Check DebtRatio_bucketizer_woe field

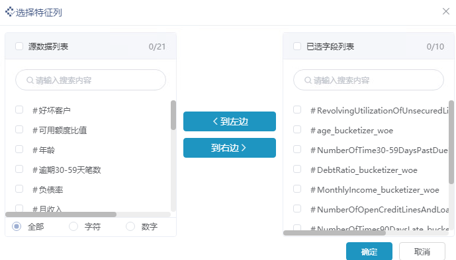coord(297,169)
